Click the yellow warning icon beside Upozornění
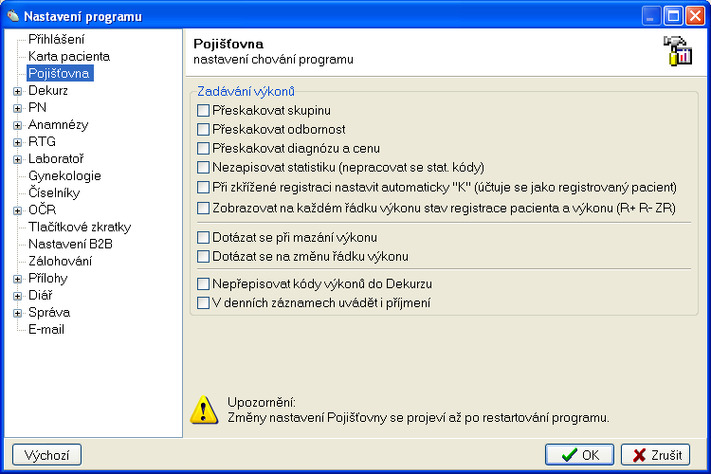The image size is (711, 474). point(204,409)
